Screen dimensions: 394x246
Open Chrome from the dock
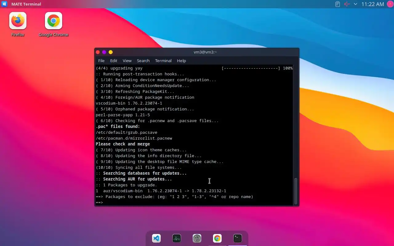(x=217, y=238)
